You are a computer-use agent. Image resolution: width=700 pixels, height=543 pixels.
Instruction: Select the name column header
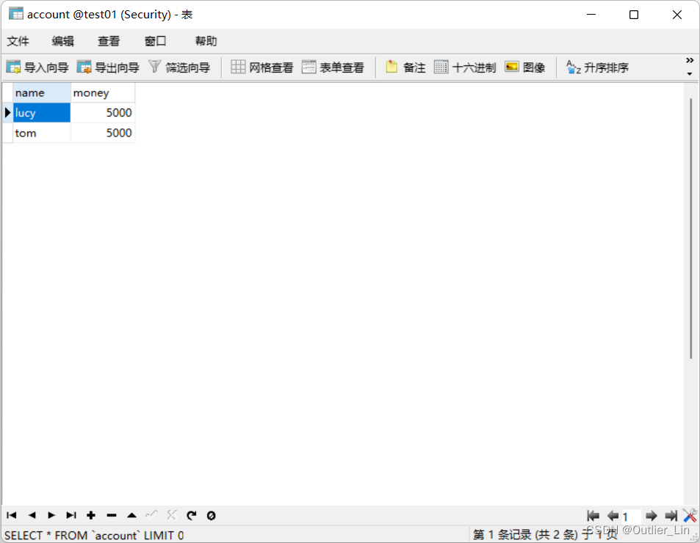[x=42, y=92]
